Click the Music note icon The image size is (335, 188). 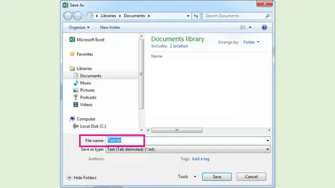point(76,83)
